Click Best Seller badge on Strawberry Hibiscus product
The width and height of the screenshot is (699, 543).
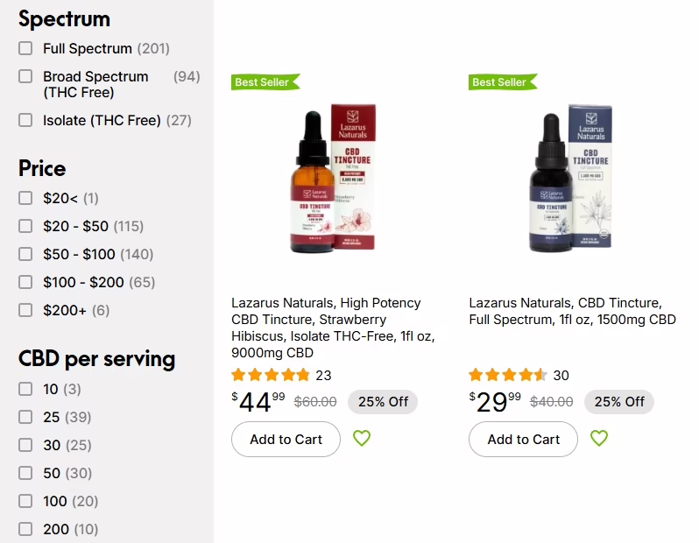click(x=265, y=82)
